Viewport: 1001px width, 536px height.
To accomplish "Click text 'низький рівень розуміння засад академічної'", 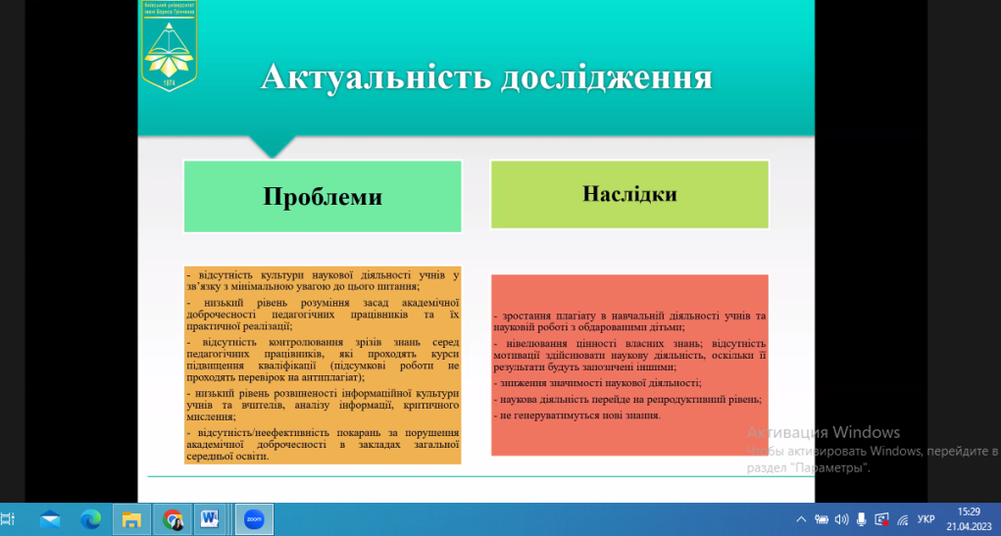I will click(332, 303).
